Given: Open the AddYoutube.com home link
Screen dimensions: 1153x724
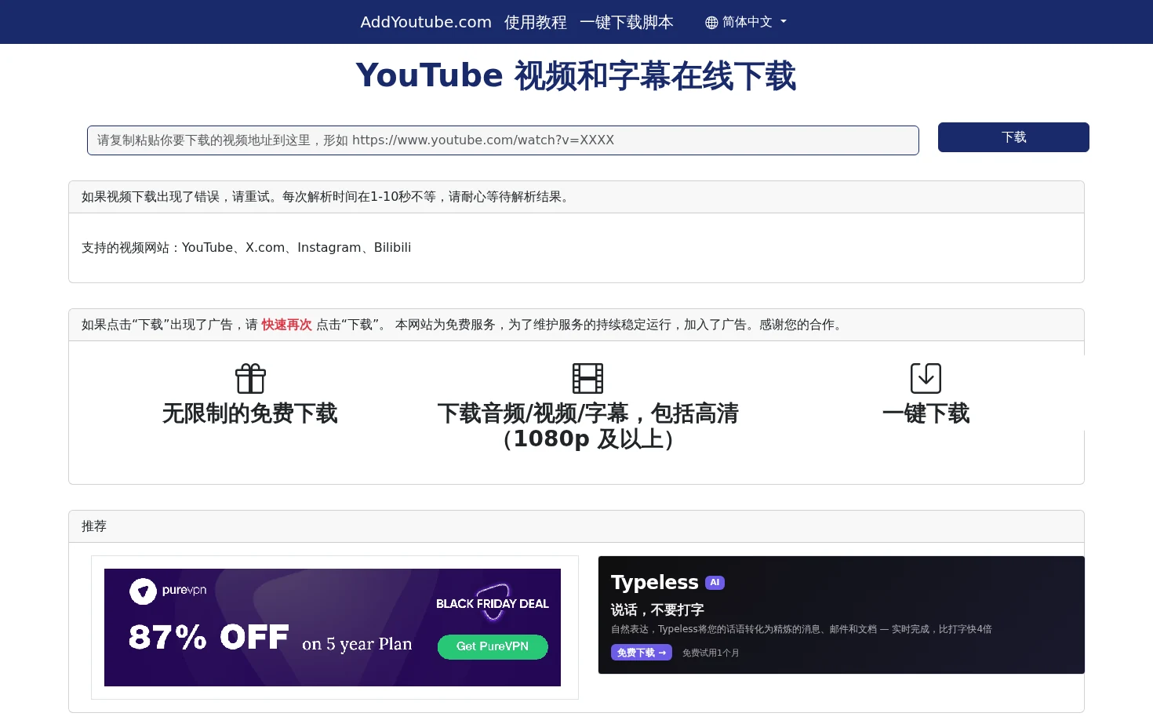Looking at the screenshot, I should 426,22.
